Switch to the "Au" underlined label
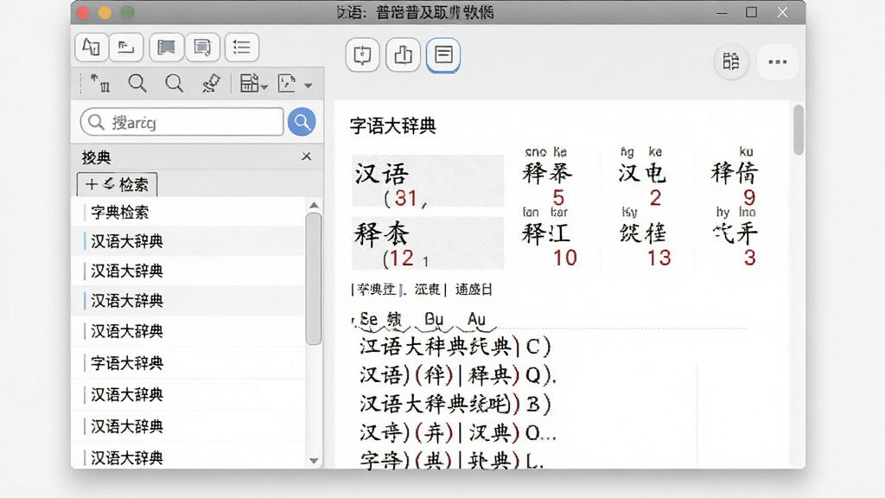 [x=476, y=320]
